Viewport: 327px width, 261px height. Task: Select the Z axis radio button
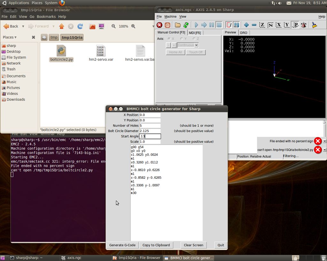pyautogui.click(x=194, y=39)
